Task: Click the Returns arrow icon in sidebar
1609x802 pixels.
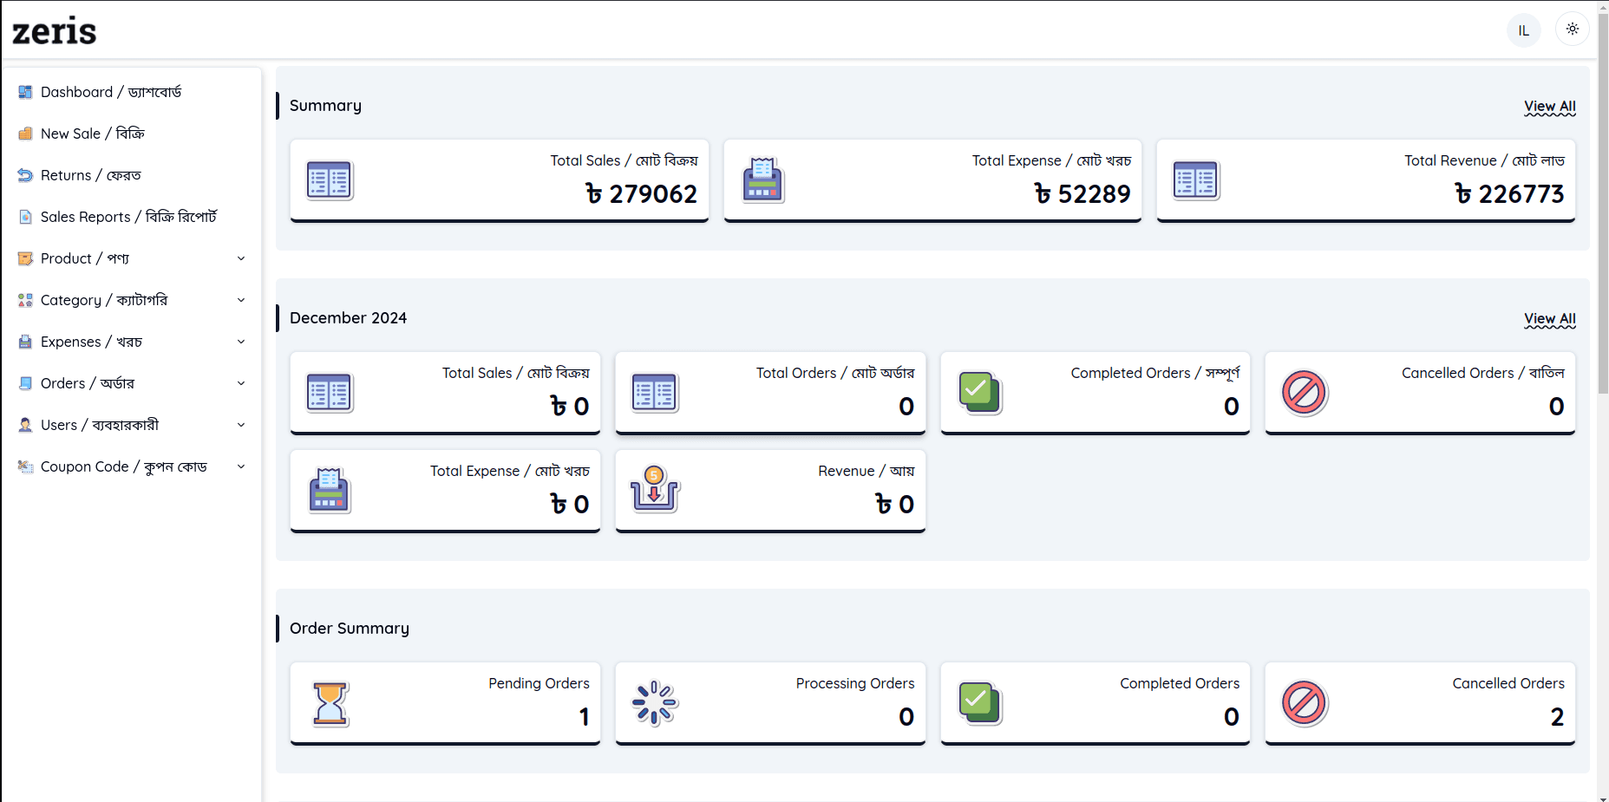Action: click(25, 175)
